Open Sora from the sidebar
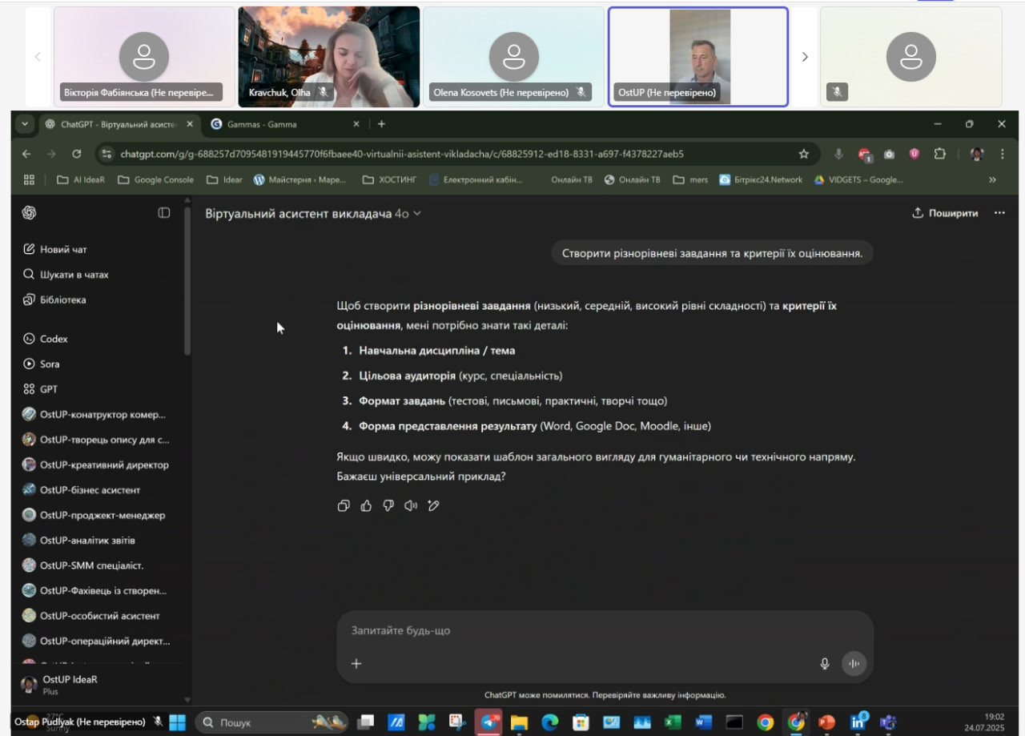The image size is (1025, 736). point(41,364)
